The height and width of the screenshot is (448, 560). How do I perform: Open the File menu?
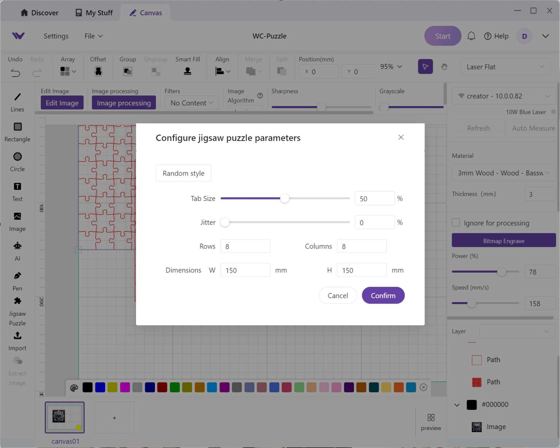tap(93, 36)
